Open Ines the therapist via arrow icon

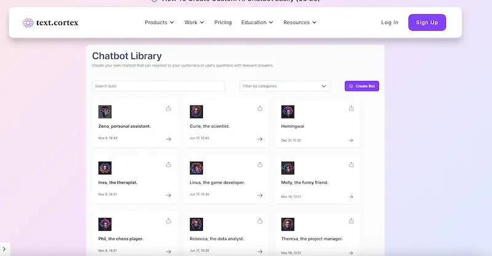tap(169, 196)
